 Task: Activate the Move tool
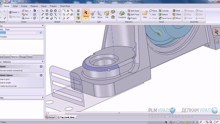point(100,14)
